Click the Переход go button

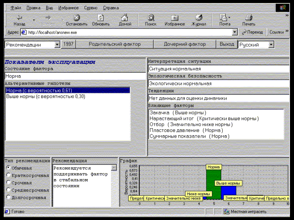[252, 32]
